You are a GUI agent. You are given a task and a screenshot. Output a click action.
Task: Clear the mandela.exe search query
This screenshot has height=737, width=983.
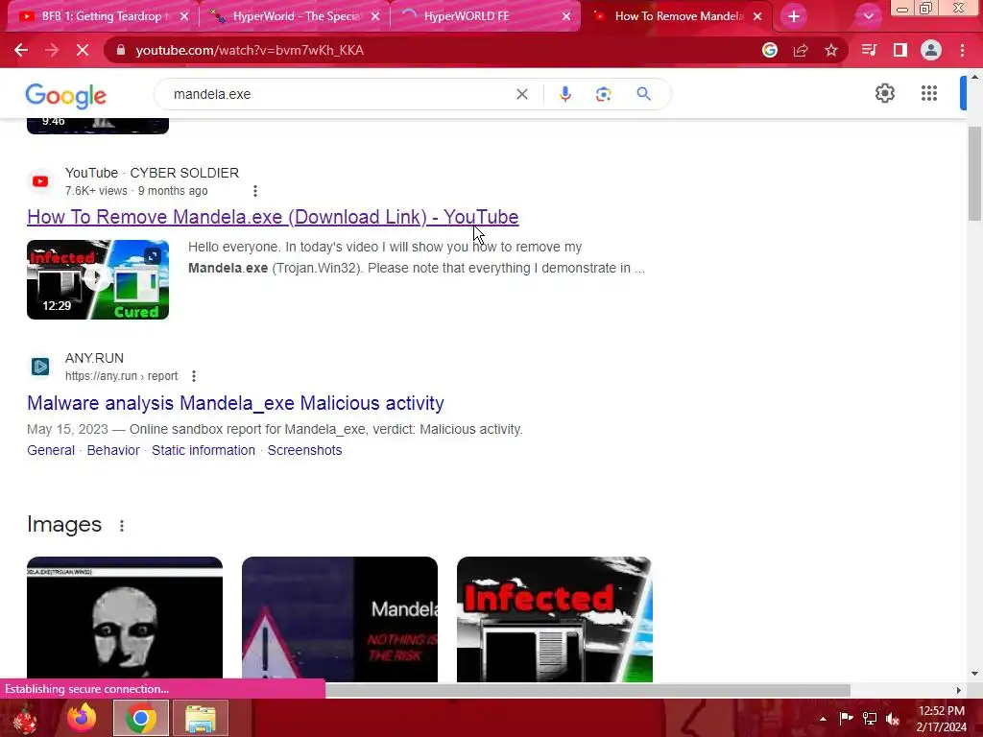(x=521, y=94)
